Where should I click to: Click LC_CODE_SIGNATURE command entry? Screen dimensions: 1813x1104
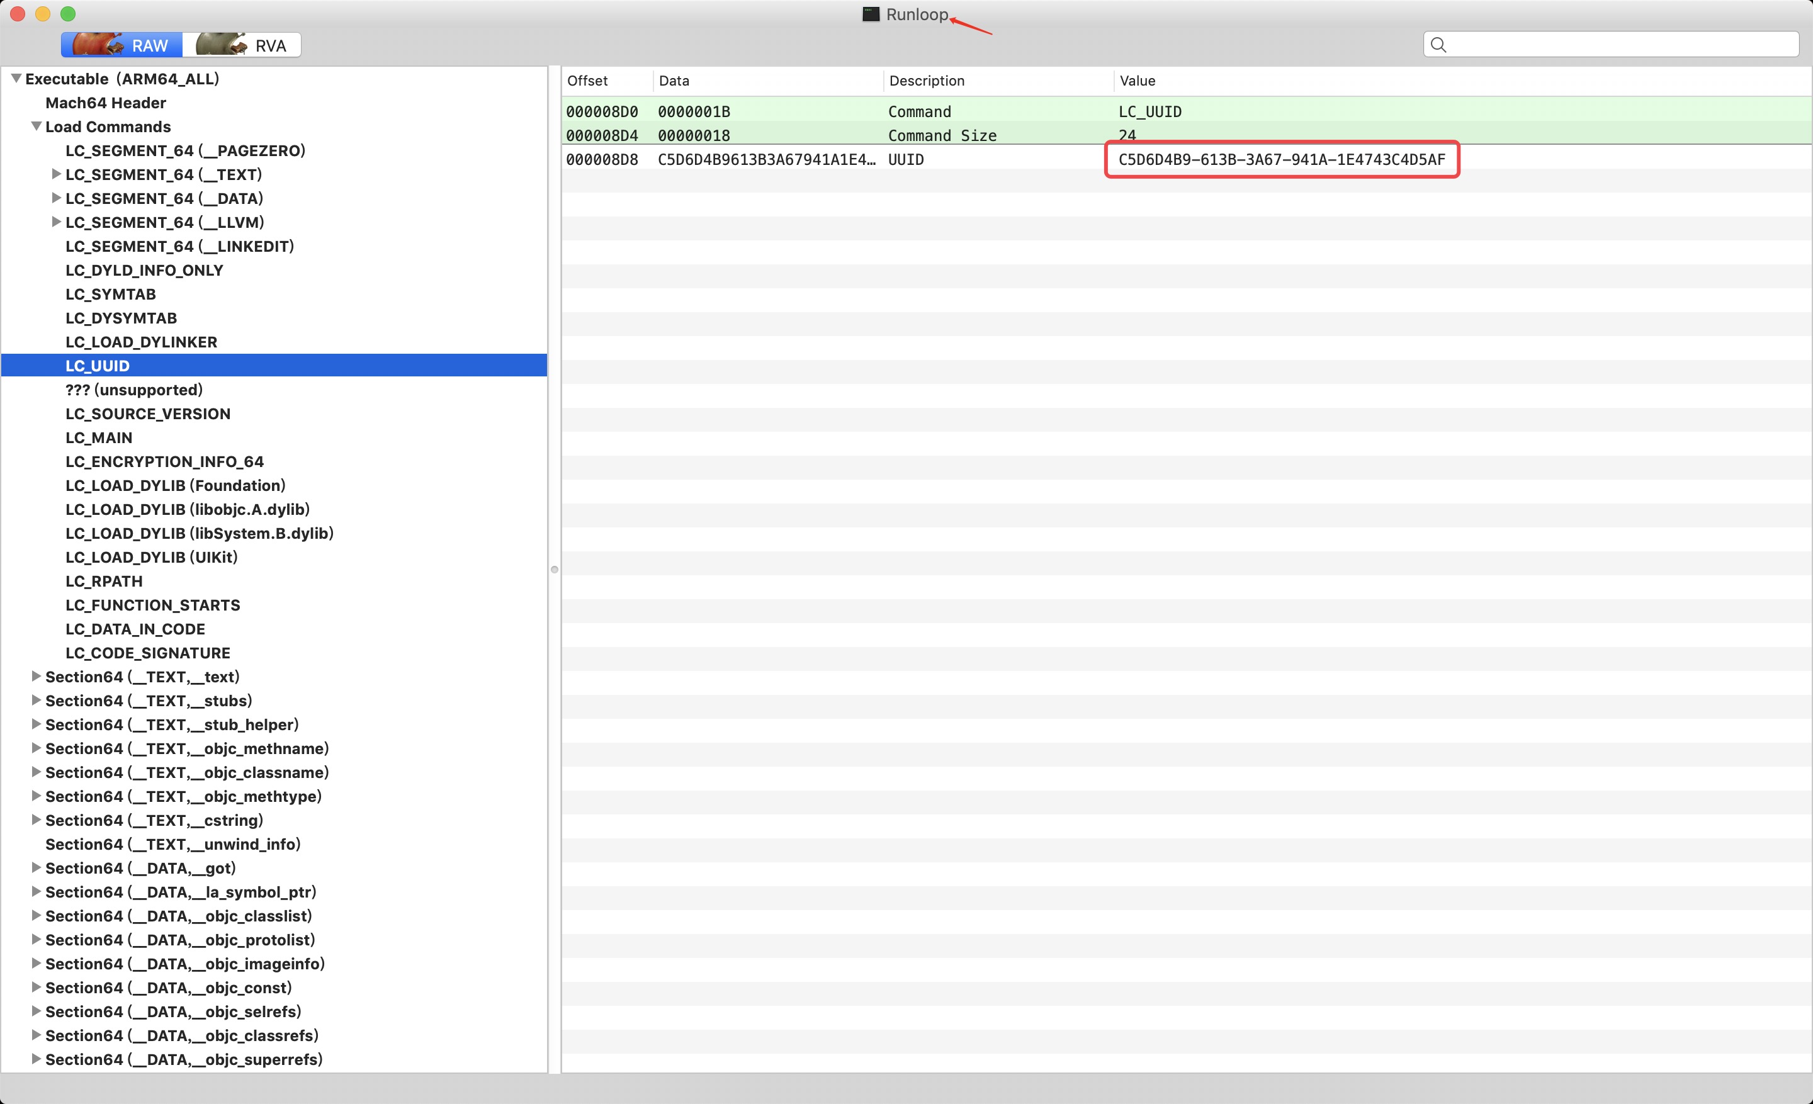146,652
